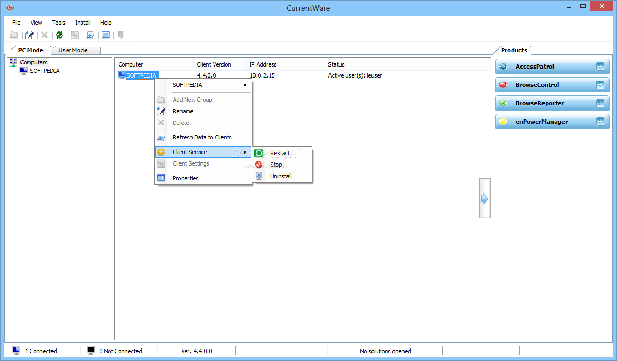Click the Client Settings toolbar icon
The width and height of the screenshot is (617, 361).
click(75, 35)
